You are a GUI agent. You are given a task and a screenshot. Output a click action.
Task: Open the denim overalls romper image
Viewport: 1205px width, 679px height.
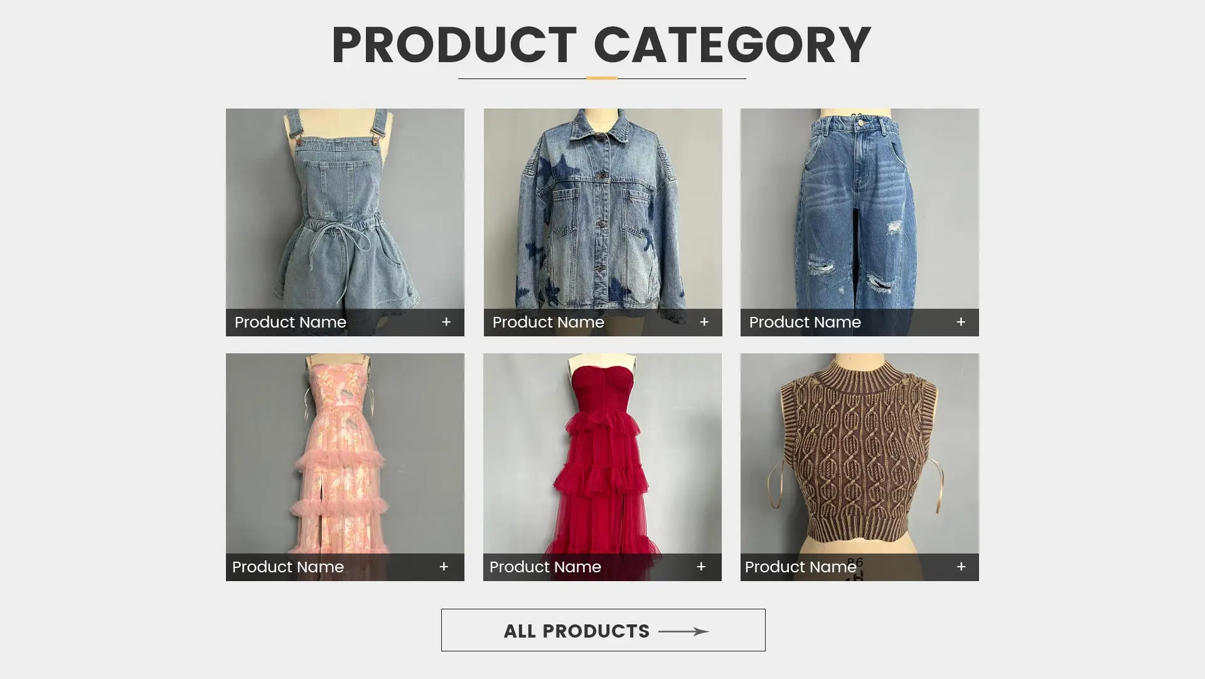tap(345, 209)
